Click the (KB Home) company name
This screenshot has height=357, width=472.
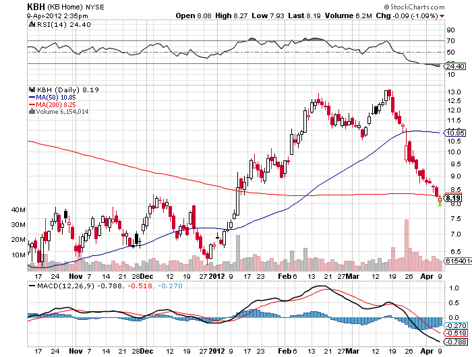pyautogui.click(x=65, y=7)
